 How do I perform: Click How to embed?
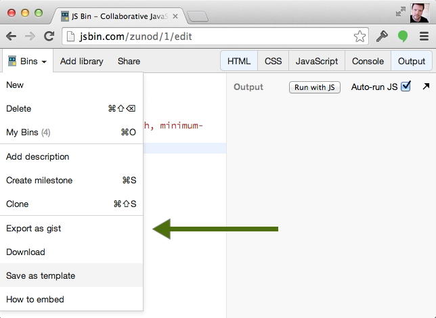pyautogui.click(x=35, y=299)
